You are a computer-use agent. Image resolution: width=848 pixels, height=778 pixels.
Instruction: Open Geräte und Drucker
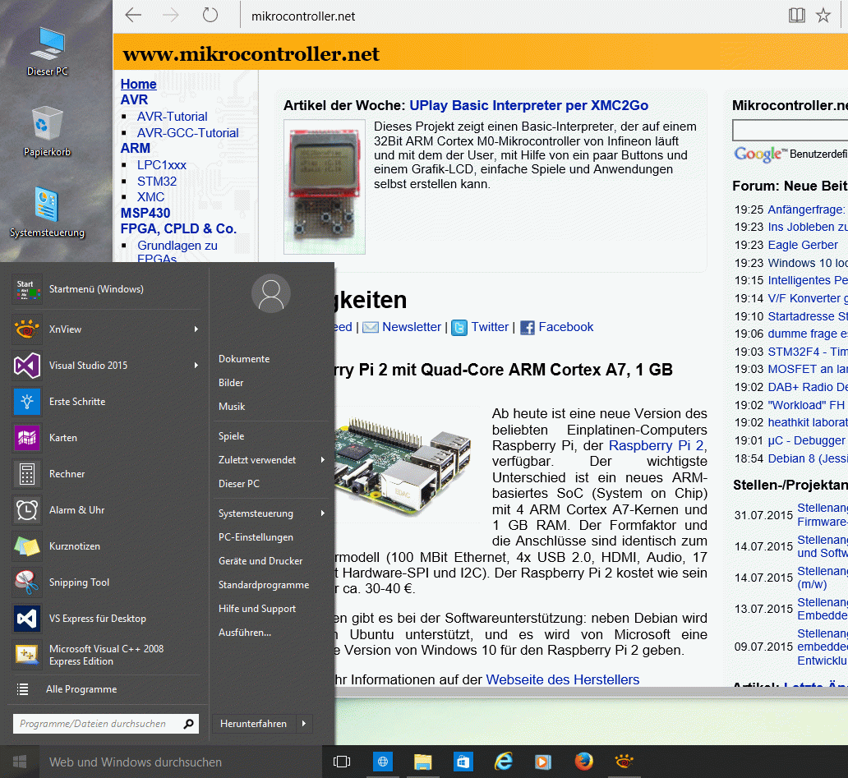pyautogui.click(x=260, y=561)
